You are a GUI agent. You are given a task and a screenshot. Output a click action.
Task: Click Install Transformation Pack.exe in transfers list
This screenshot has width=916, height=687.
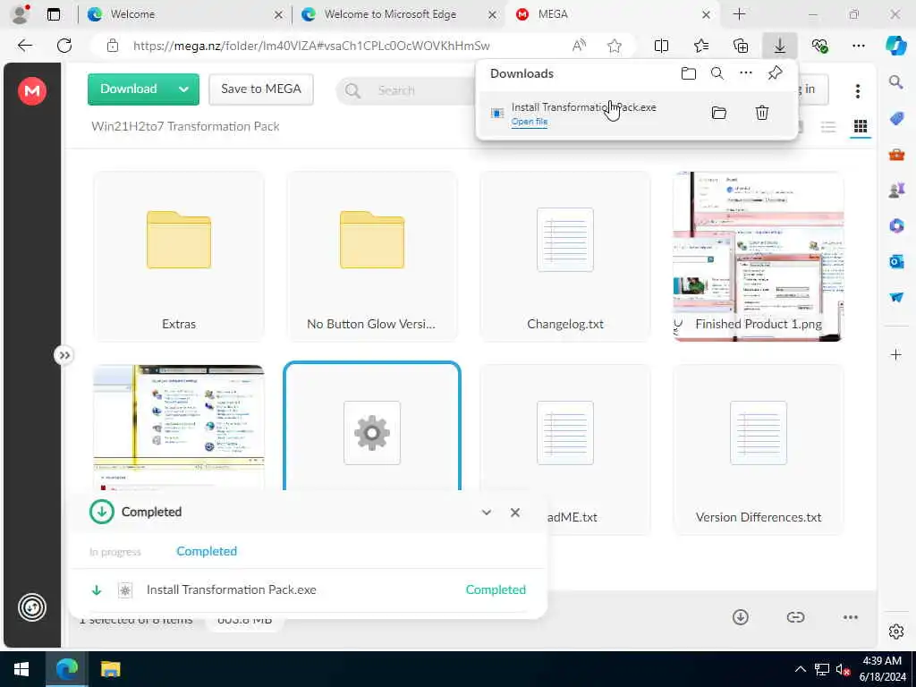pyautogui.click(x=232, y=590)
